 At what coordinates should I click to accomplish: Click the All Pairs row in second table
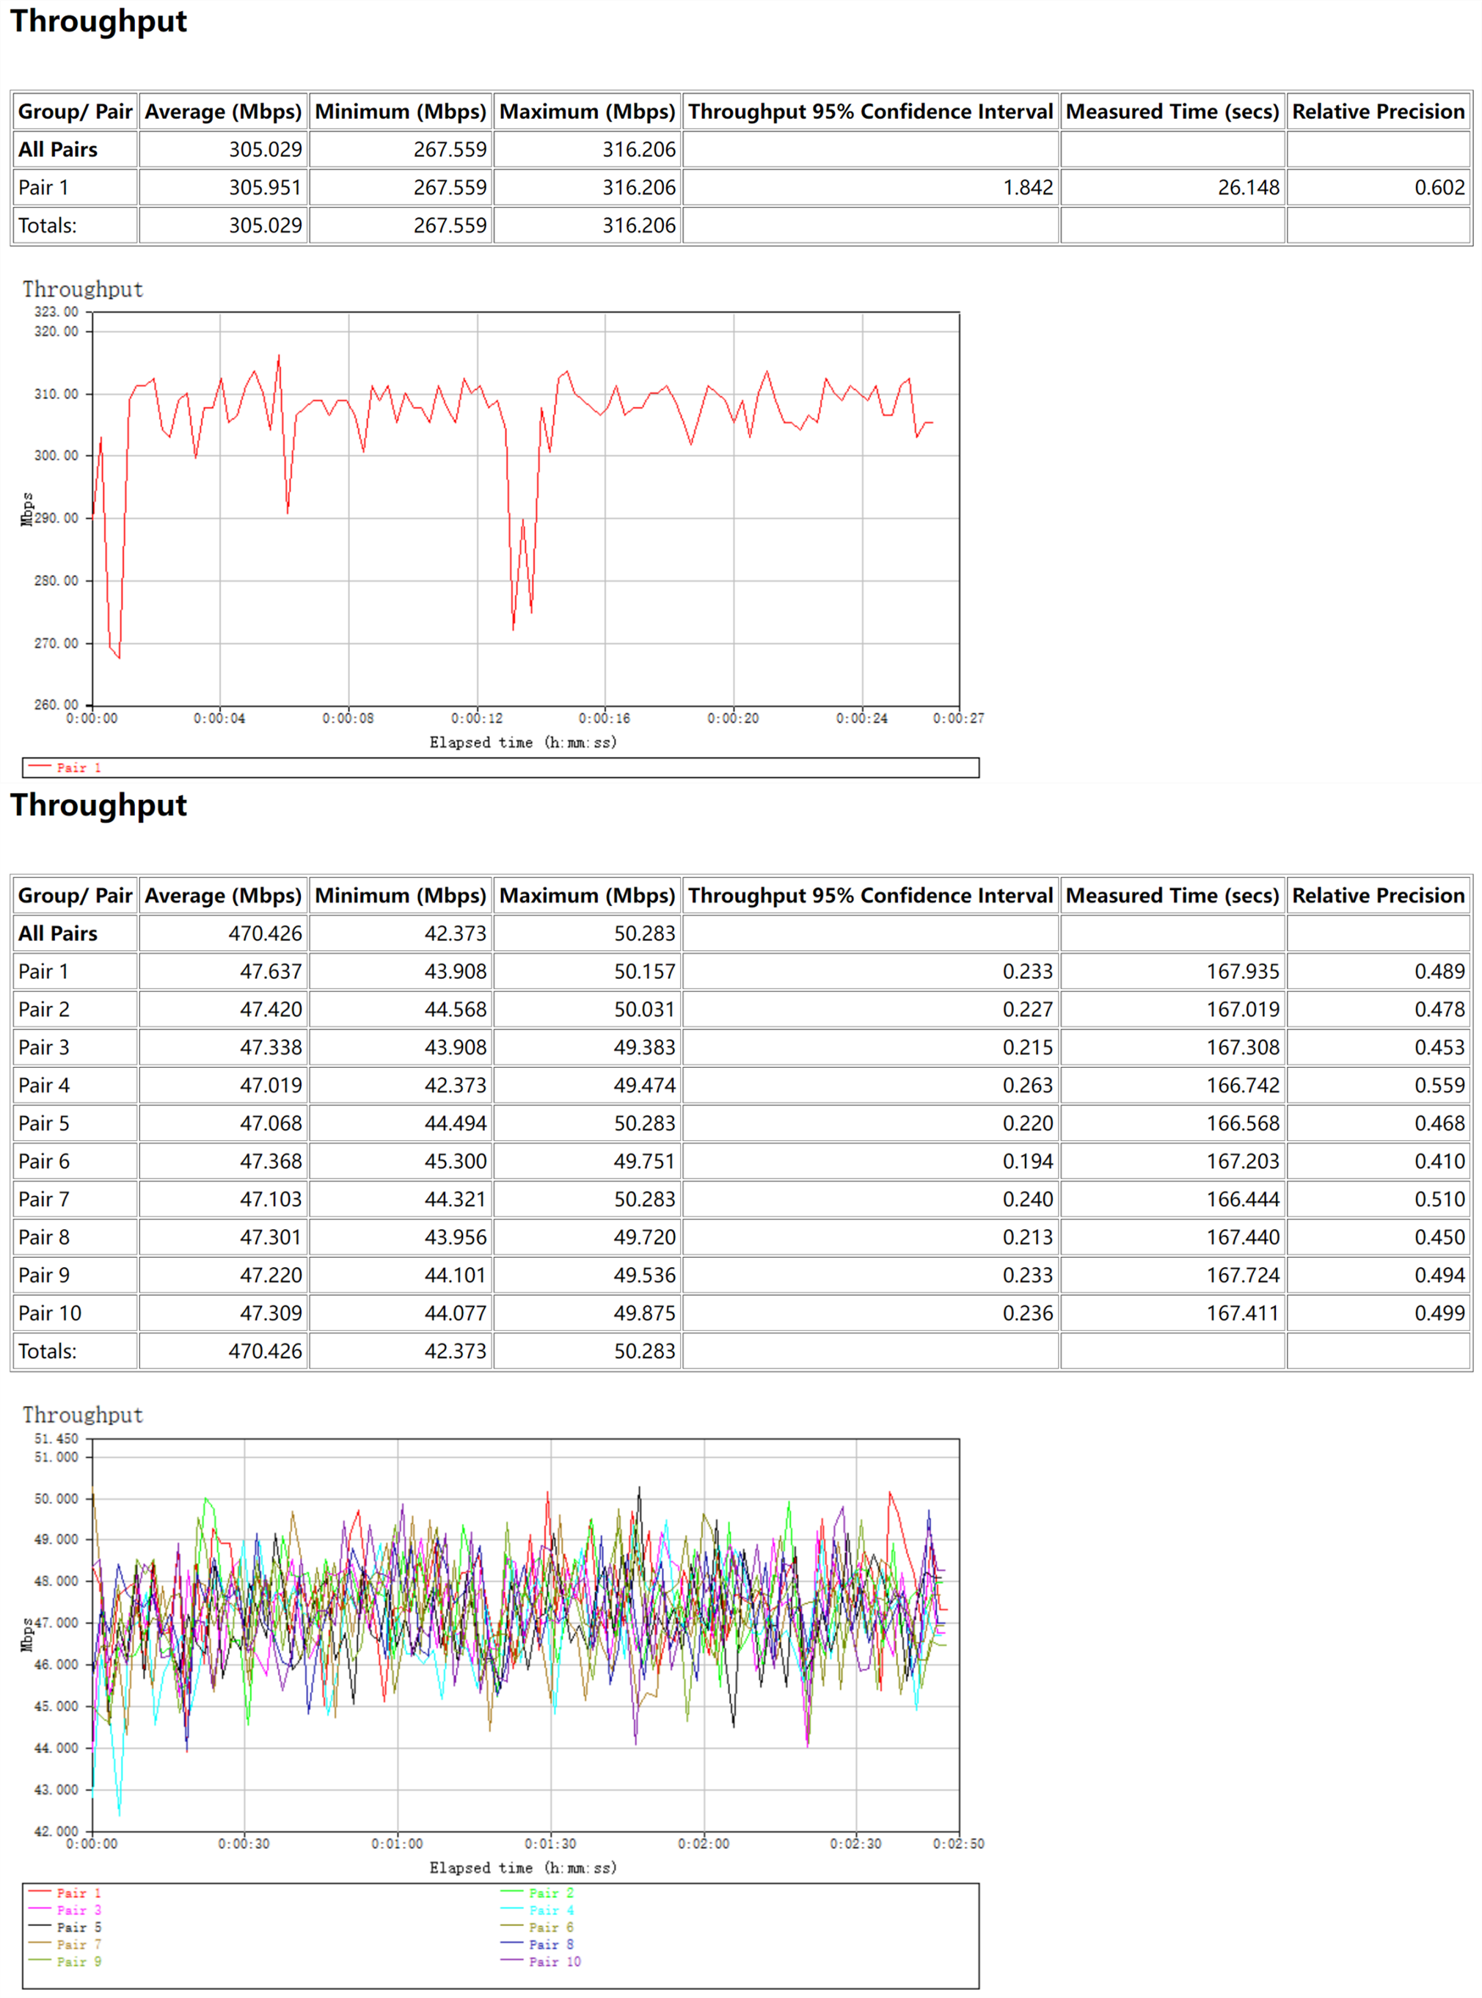pyautogui.click(x=58, y=933)
